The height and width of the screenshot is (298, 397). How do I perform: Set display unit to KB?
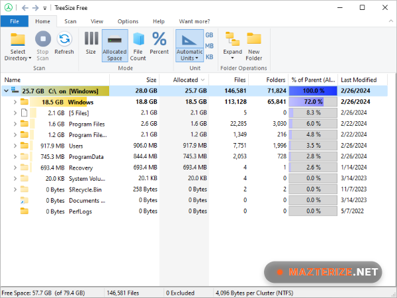point(209,57)
